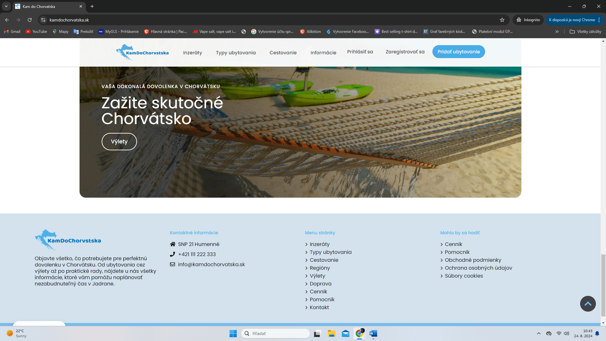Open notifications bell in taskbar

coord(597,333)
